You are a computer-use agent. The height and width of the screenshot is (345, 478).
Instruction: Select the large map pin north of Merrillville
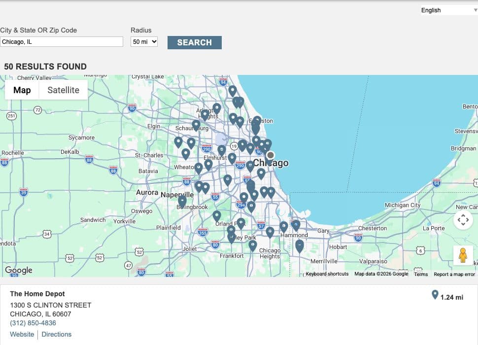click(299, 246)
